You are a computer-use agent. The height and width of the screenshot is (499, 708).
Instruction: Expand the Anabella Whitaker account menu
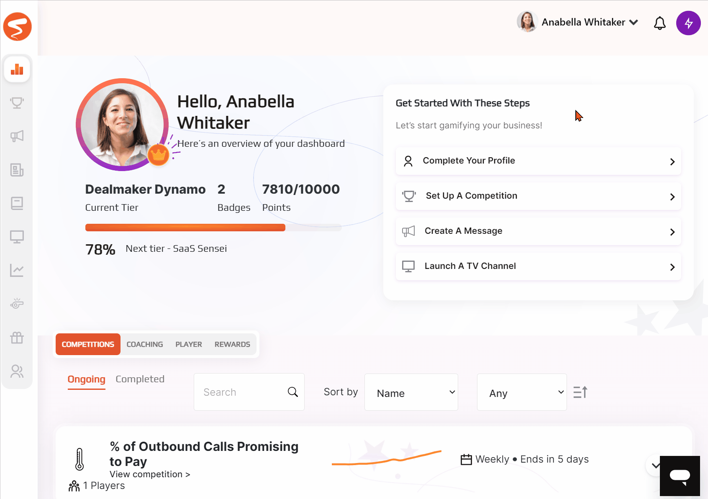pos(577,22)
